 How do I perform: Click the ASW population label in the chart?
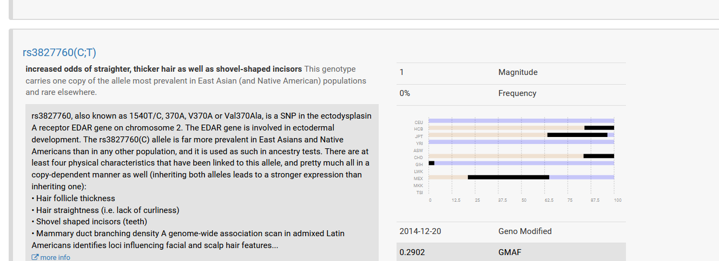coord(418,150)
